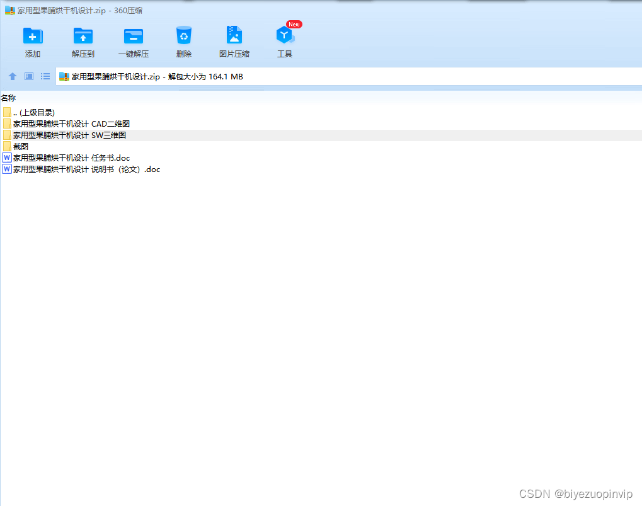This screenshot has width=642, height=506.
Task: Click the zip icon in address bar
Action: [64, 76]
